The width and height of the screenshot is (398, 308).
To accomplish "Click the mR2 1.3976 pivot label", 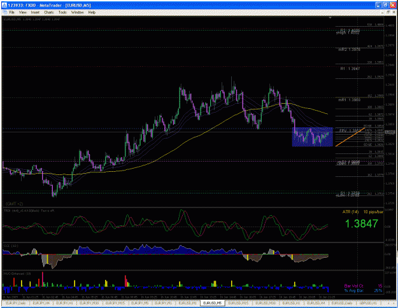I will coord(349,50).
